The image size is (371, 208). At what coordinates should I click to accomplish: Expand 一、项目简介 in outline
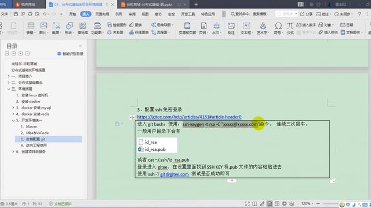(9, 76)
